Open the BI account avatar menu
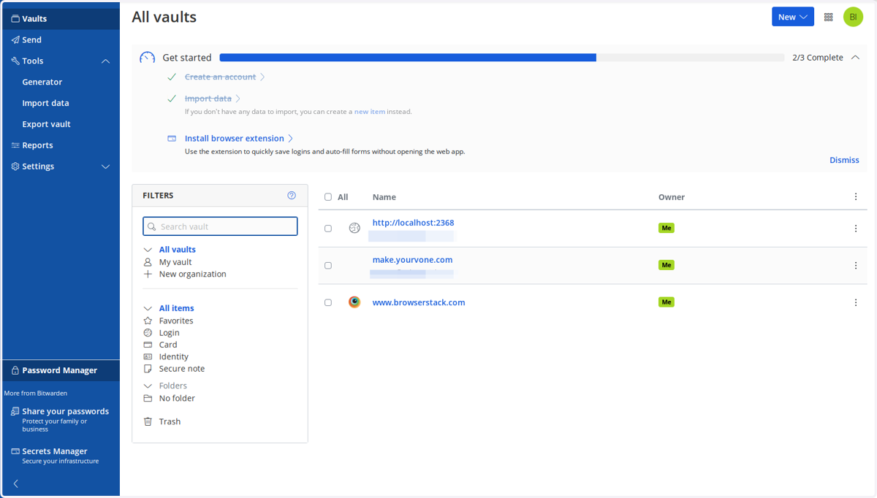This screenshot has width=877, height=498. tap(853, 17)
